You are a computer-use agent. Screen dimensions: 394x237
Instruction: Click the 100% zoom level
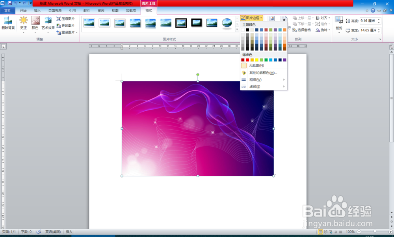pyautogui.click(x=350, y=232)
